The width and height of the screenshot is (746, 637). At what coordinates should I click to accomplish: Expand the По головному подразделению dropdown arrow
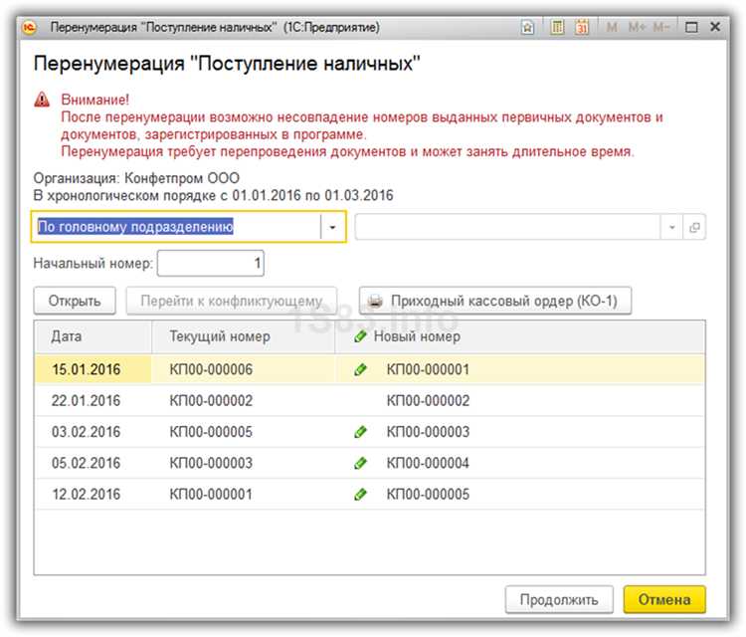tap(332, 227)
